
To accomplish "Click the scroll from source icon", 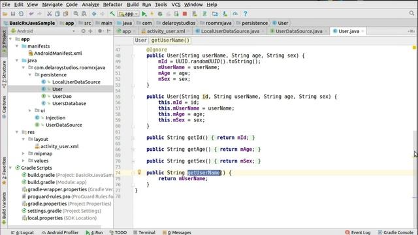I will coord(84,31).
